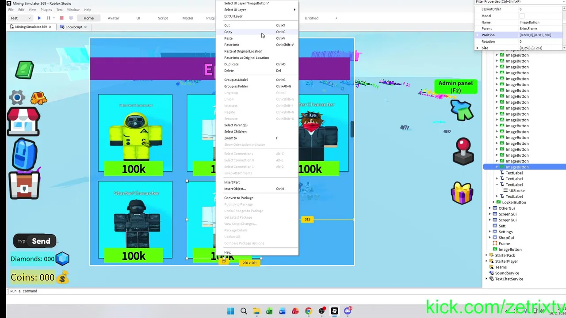The width and height of the screenshot is (566, 318).
Task: Choose Delete in the context menu
Action: tap(257, 71)
